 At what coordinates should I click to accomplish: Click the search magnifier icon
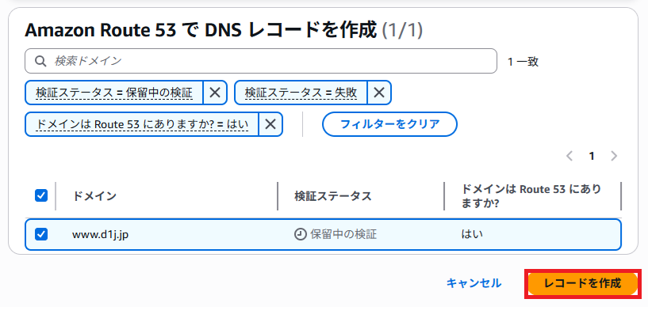click(40, 61)
